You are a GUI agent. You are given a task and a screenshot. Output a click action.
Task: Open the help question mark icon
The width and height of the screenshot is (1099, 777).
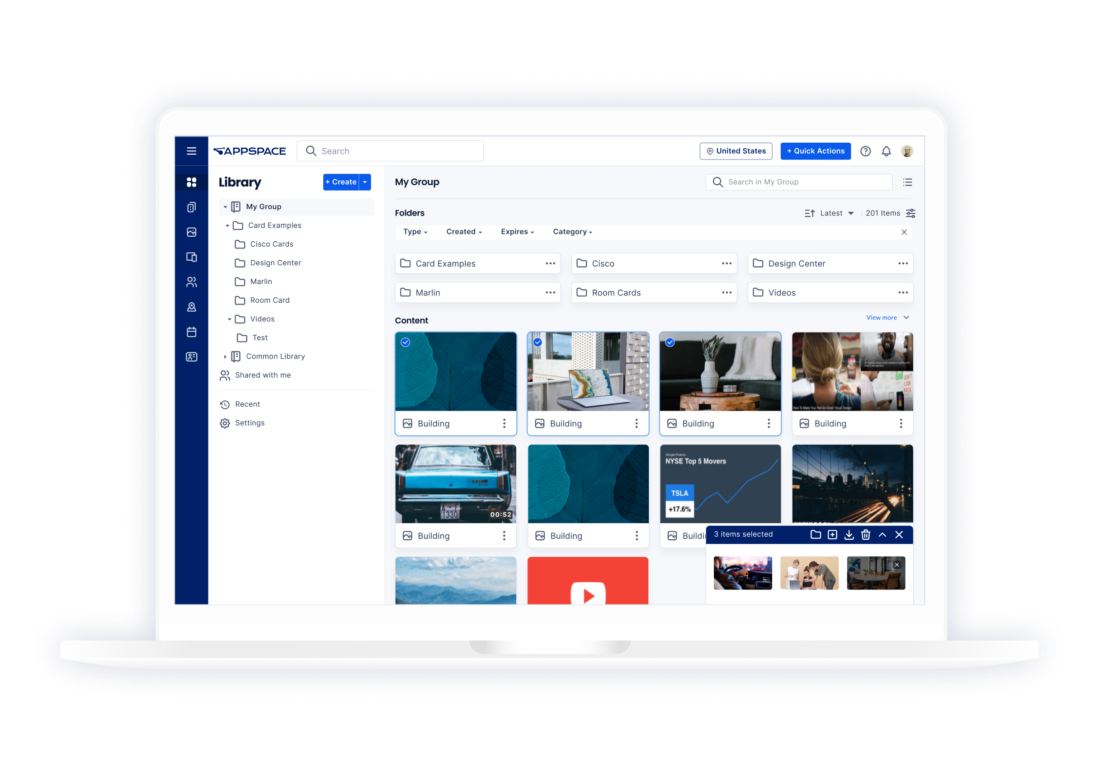coord(865,151)
